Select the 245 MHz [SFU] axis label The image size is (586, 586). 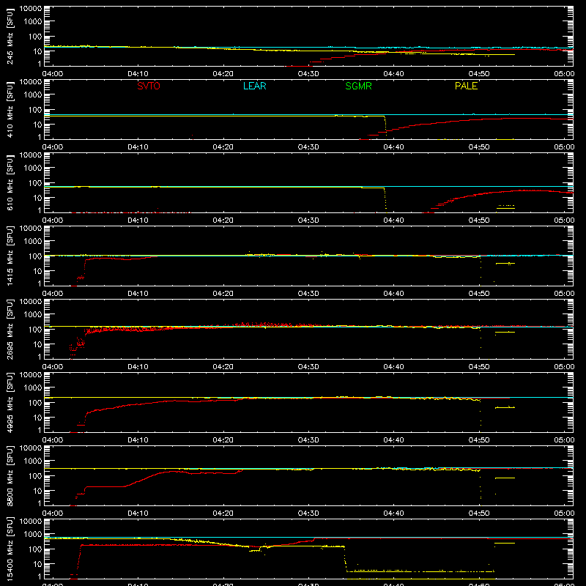click(10, 36)
